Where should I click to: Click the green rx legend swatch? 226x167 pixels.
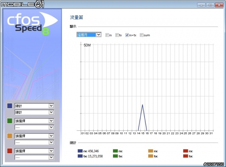115,151
